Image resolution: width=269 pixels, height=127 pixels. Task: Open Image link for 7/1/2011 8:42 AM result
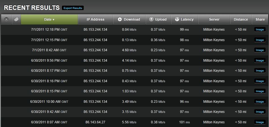260,50
